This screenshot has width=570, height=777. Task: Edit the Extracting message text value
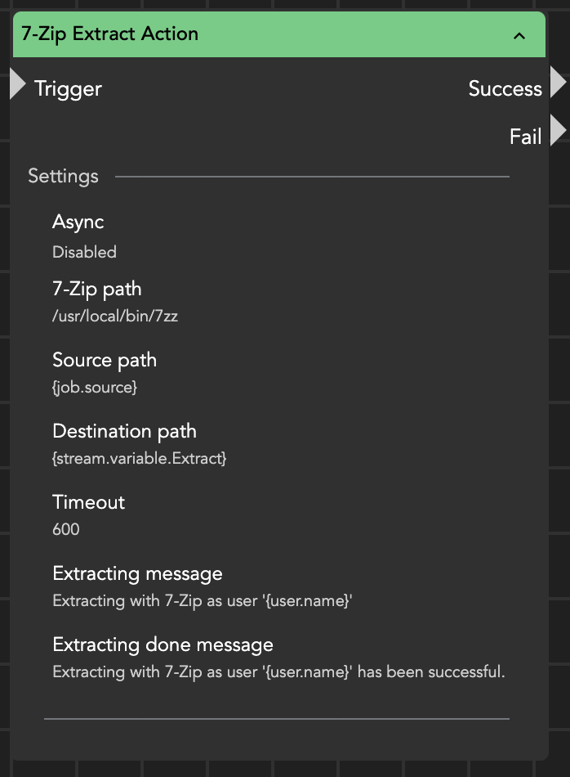click(203, 600)
